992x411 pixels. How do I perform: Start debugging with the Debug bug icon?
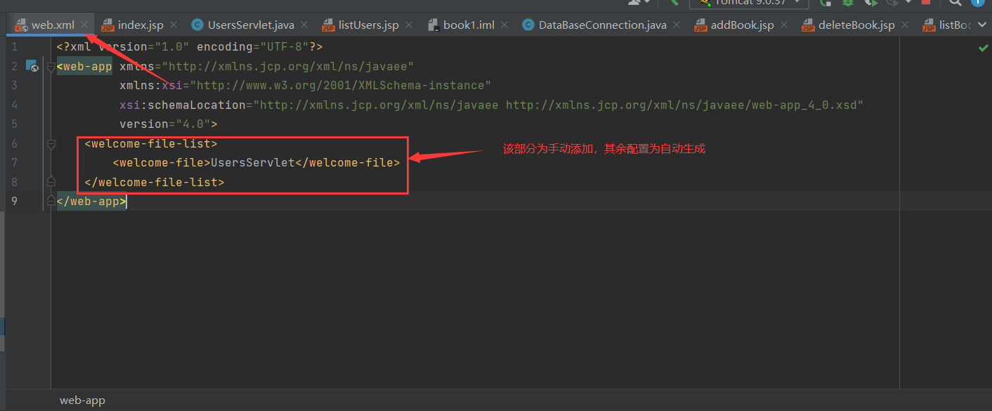pos(849,4)
